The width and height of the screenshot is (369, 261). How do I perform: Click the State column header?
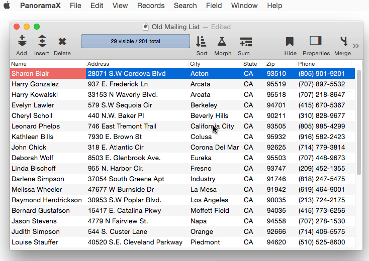pos(253,64)
